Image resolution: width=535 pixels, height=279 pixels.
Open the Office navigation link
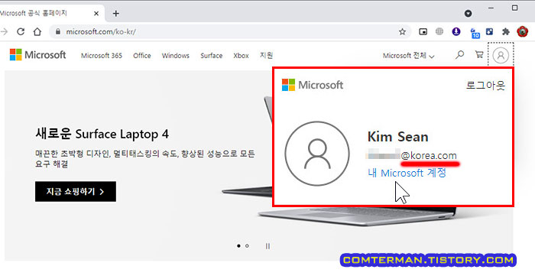point(142,56)
